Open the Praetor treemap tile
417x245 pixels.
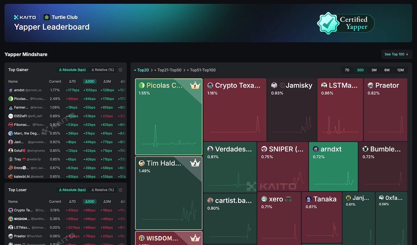pos(385,110)
